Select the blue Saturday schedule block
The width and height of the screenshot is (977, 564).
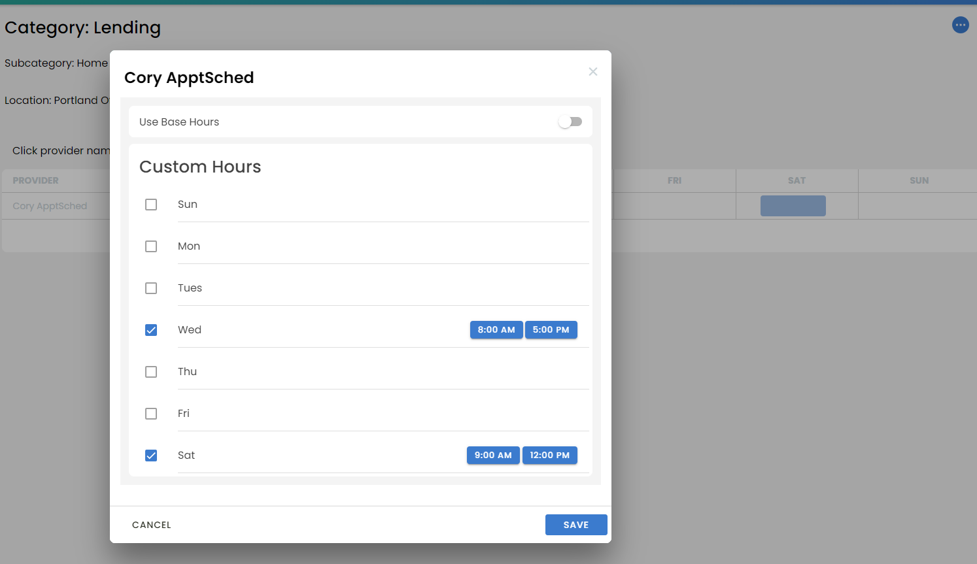point(793,206)
